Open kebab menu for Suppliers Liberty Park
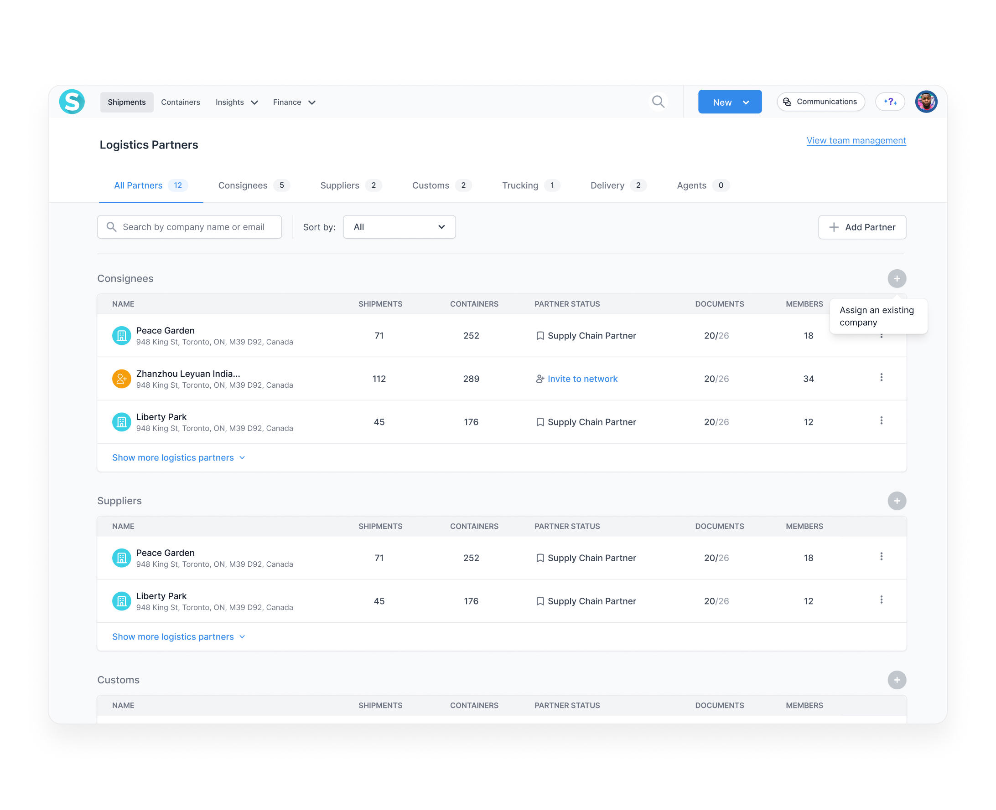The width and height of the screenshot is (996, 810). tap(881, 600)
